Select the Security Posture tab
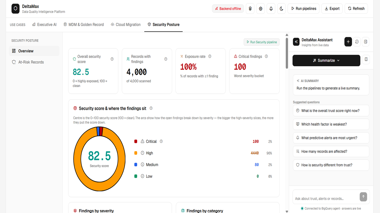 tap(164, 25)
